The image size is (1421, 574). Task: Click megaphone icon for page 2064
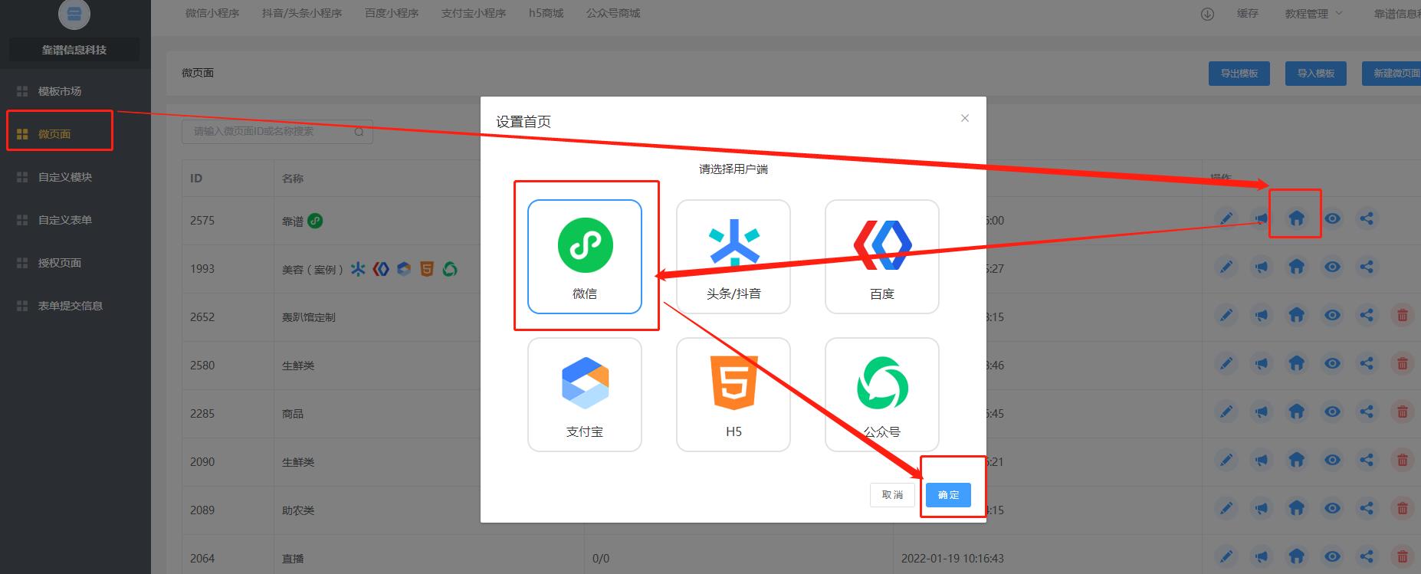point(1261,556)
